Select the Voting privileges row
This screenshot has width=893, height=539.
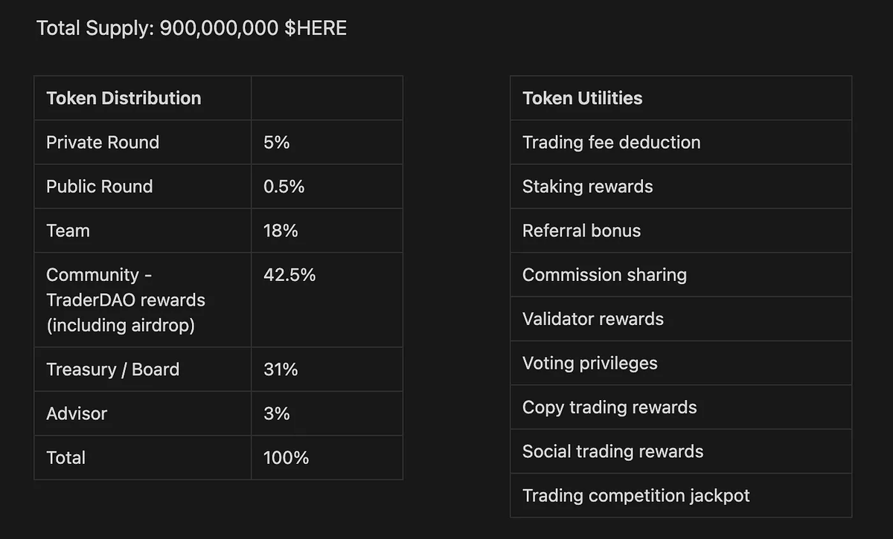click(x=681, y=363)
